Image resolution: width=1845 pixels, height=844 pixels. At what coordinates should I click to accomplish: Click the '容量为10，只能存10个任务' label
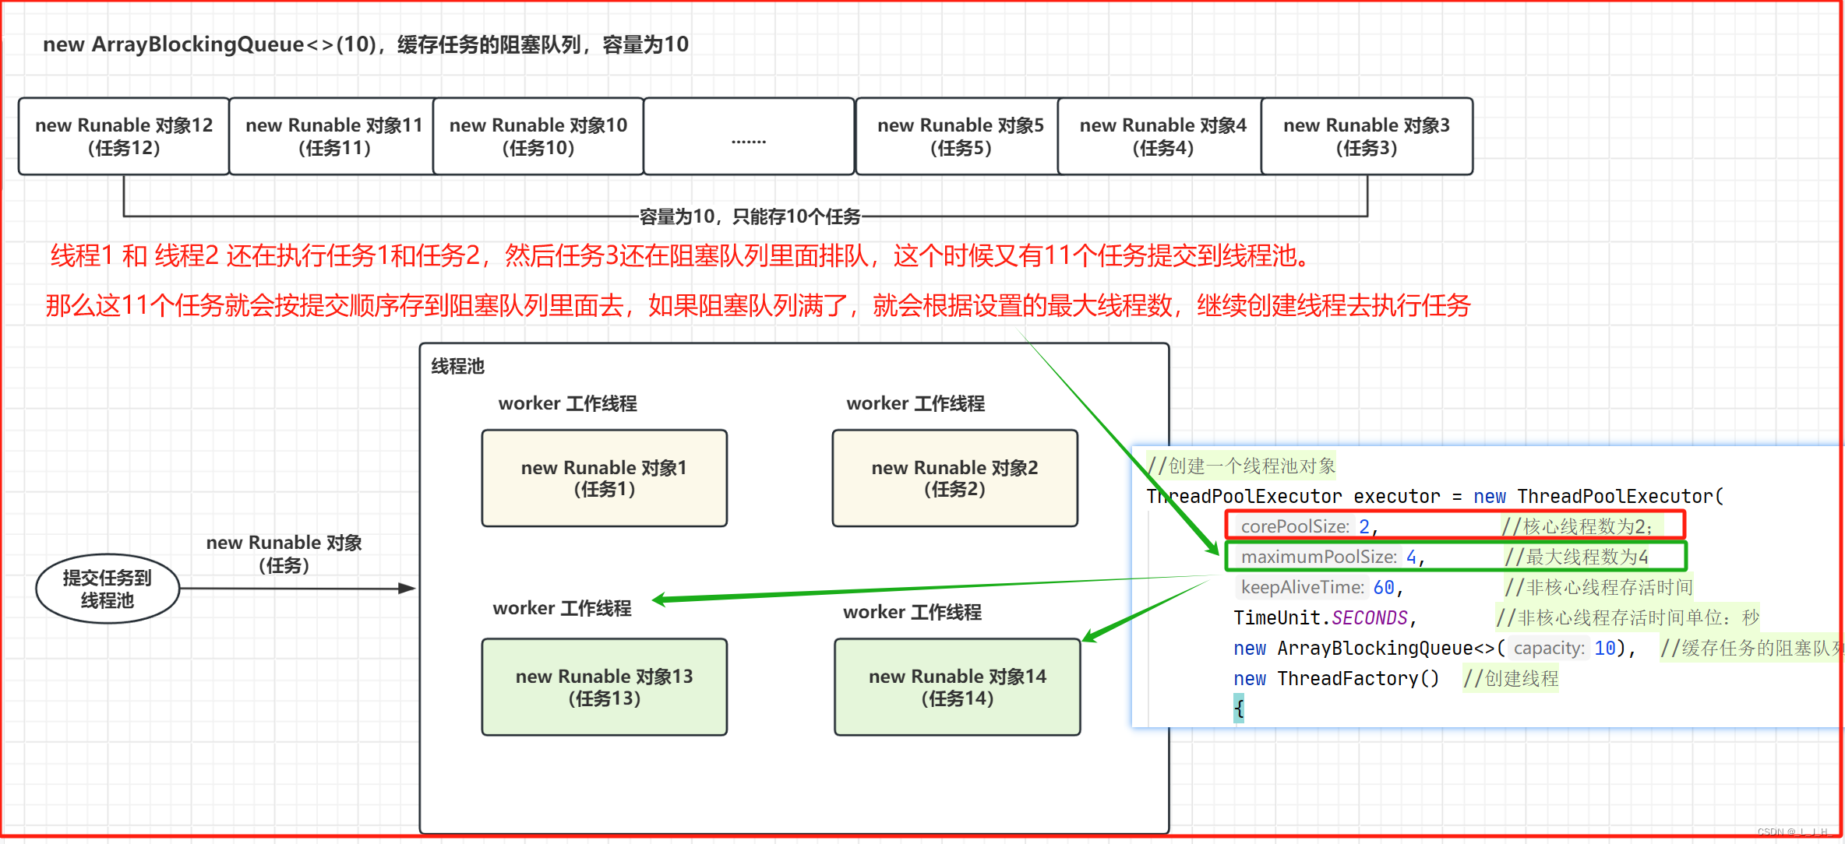point(750,216)
